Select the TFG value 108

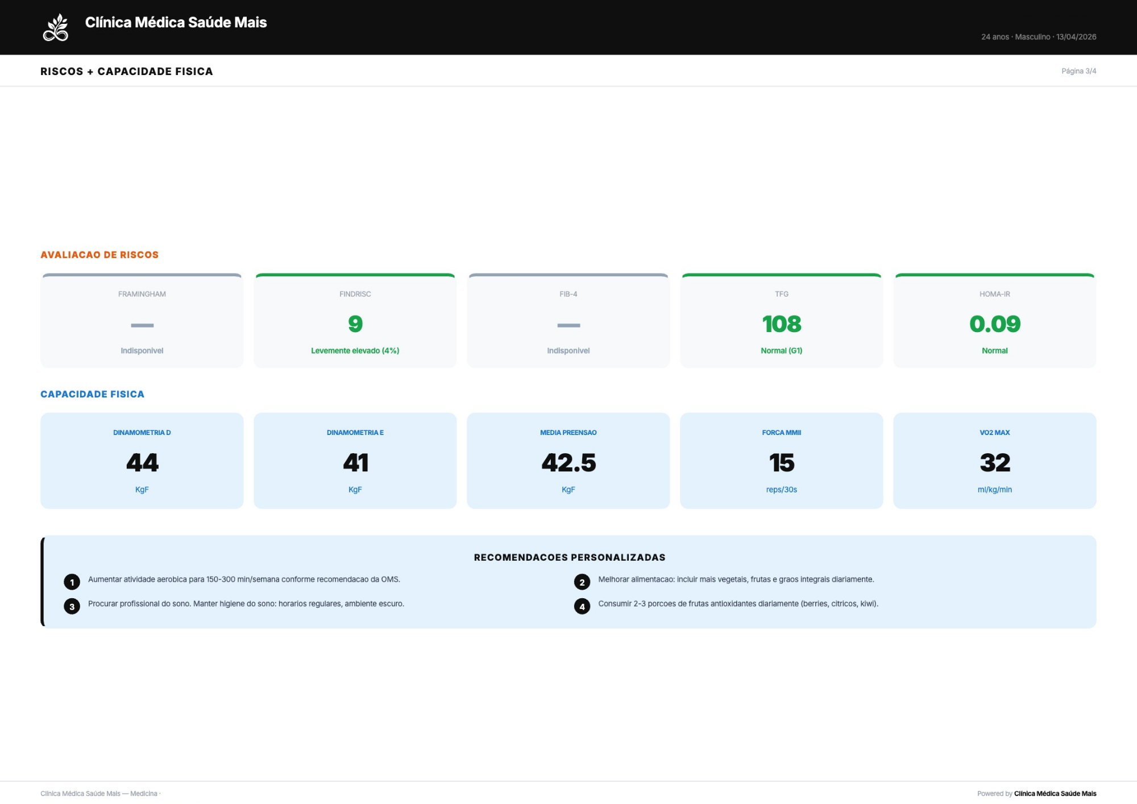click(781, 324)
